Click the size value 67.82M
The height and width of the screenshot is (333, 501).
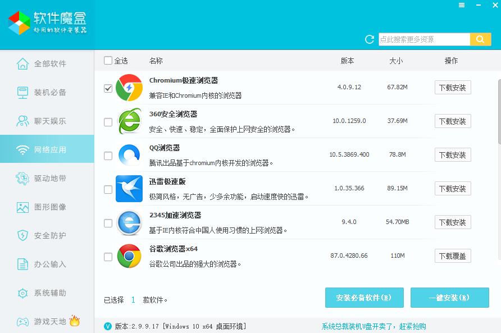(397, 87)
